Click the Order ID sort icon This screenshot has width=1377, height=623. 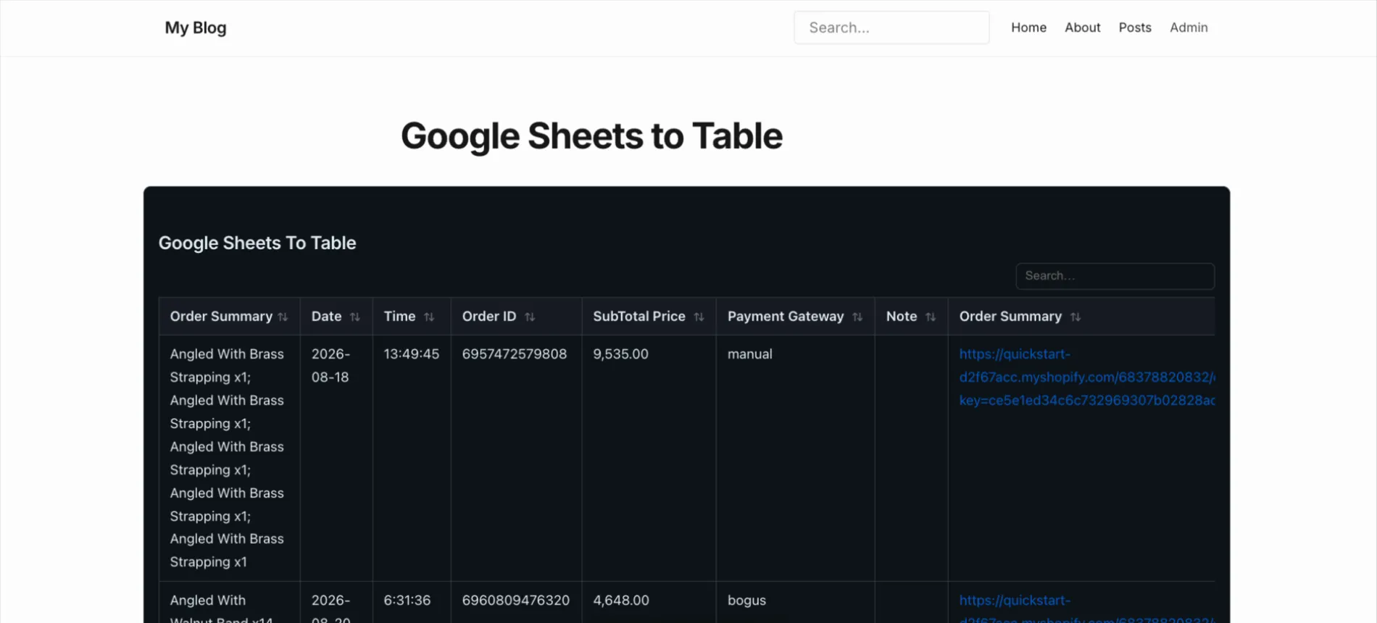coord(530,317)
